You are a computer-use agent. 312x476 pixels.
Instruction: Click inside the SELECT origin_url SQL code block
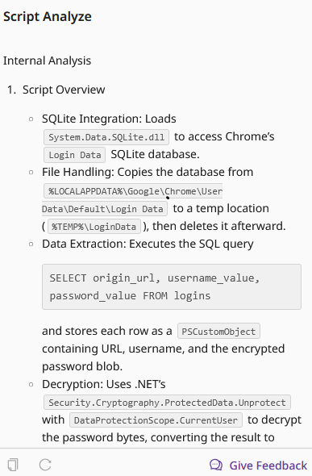(x=172, y=287)
